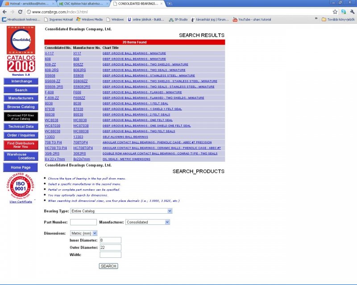357x285 pixels.
Task: Open Manufacturer No. SS608ZZ link
Action: [x=80, y=81]
